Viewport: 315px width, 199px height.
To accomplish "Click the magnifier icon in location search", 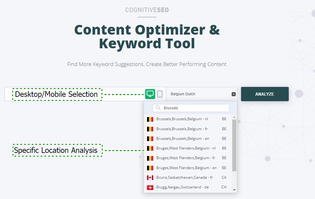I will point(158,108).
